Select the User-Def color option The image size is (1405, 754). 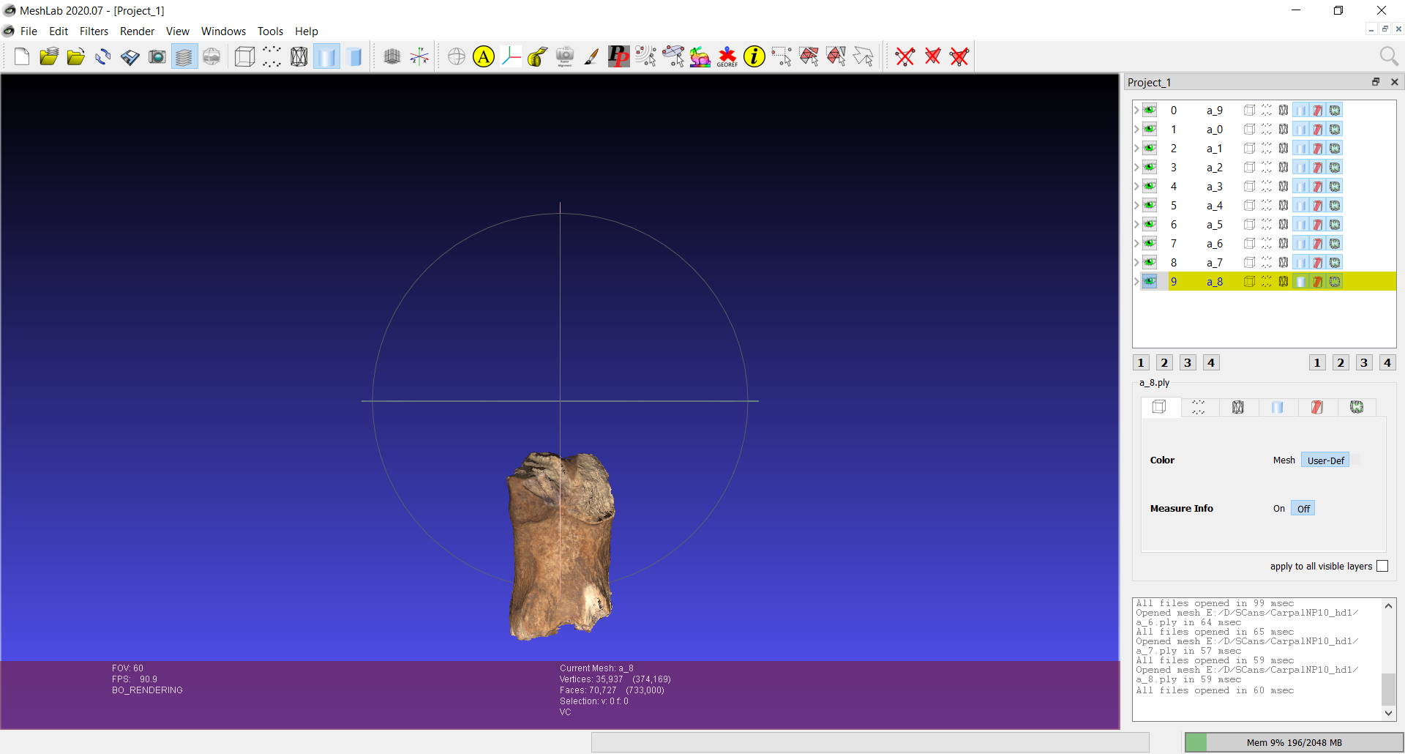pos(1325,460)
